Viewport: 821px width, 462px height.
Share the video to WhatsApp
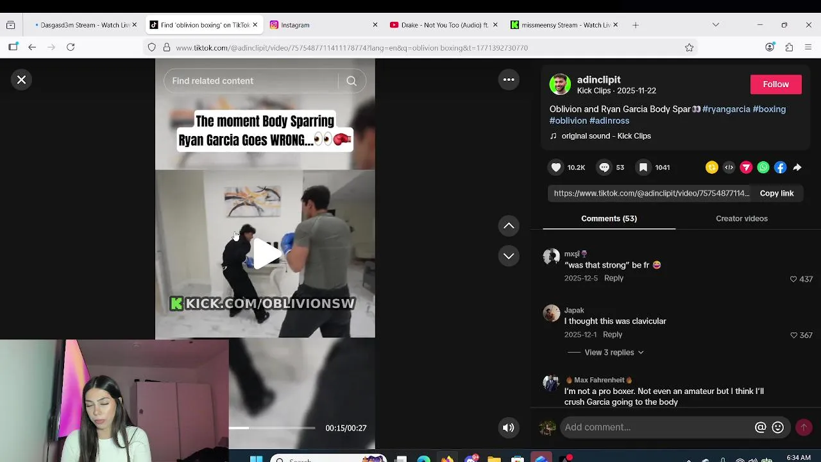[x=763, y=167]
